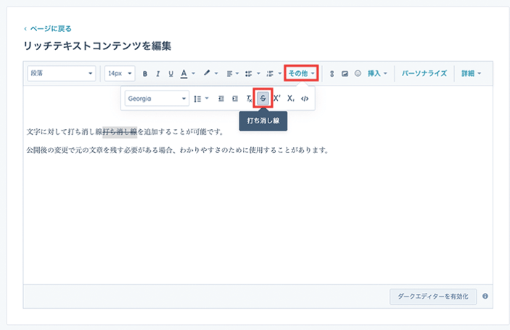Click the info icon beside dark editor button
510x330 pixels.
pos(485,296)
